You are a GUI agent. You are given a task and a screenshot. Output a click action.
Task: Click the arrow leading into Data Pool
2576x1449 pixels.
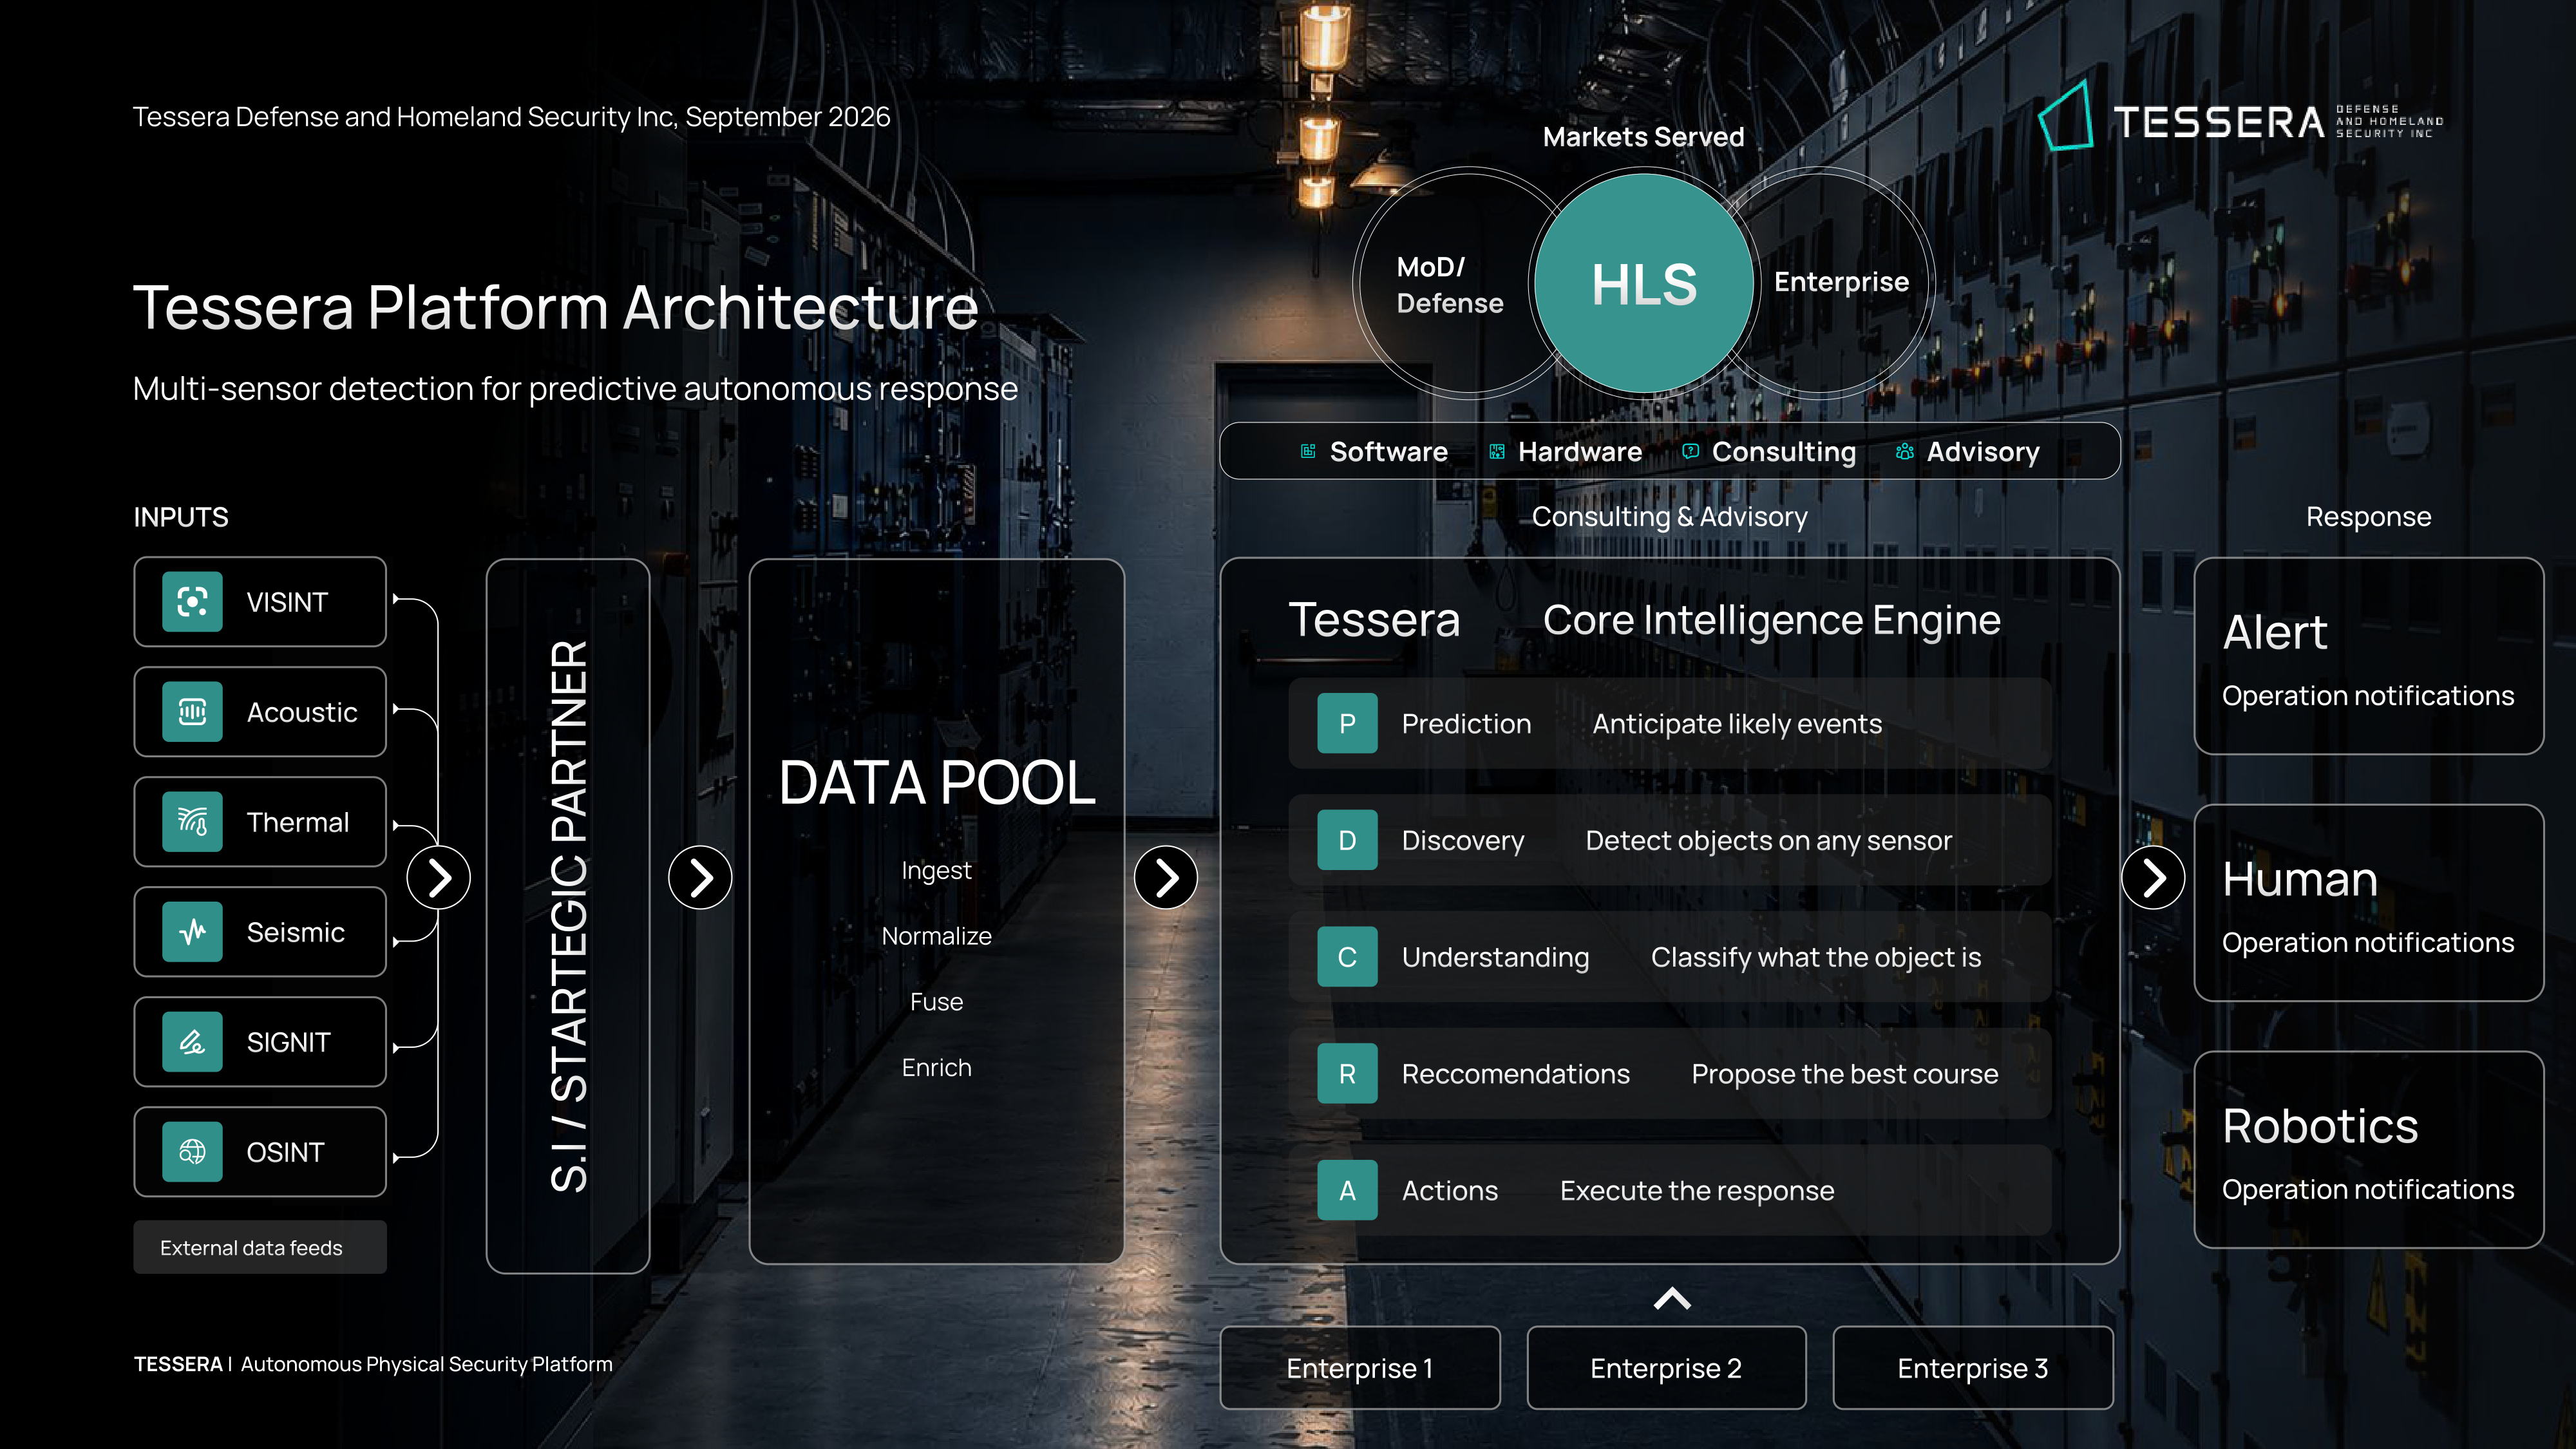tap(700, 878)
